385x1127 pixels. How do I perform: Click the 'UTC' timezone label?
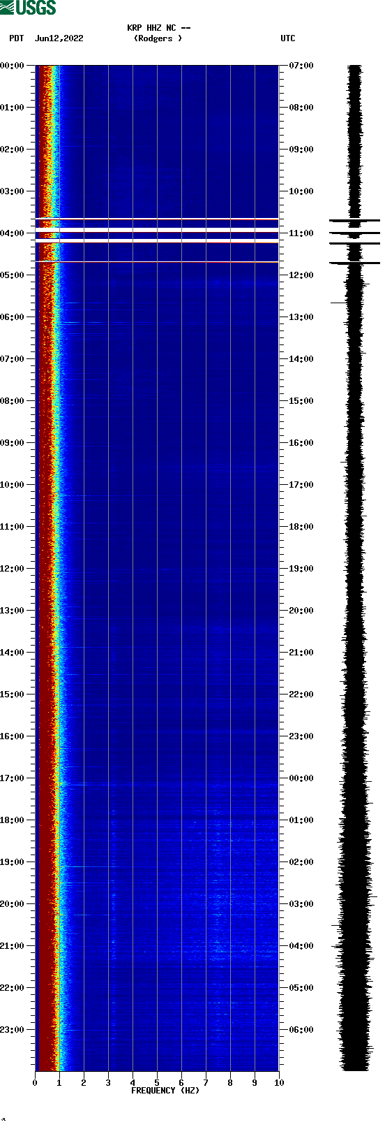pos(288,38)
